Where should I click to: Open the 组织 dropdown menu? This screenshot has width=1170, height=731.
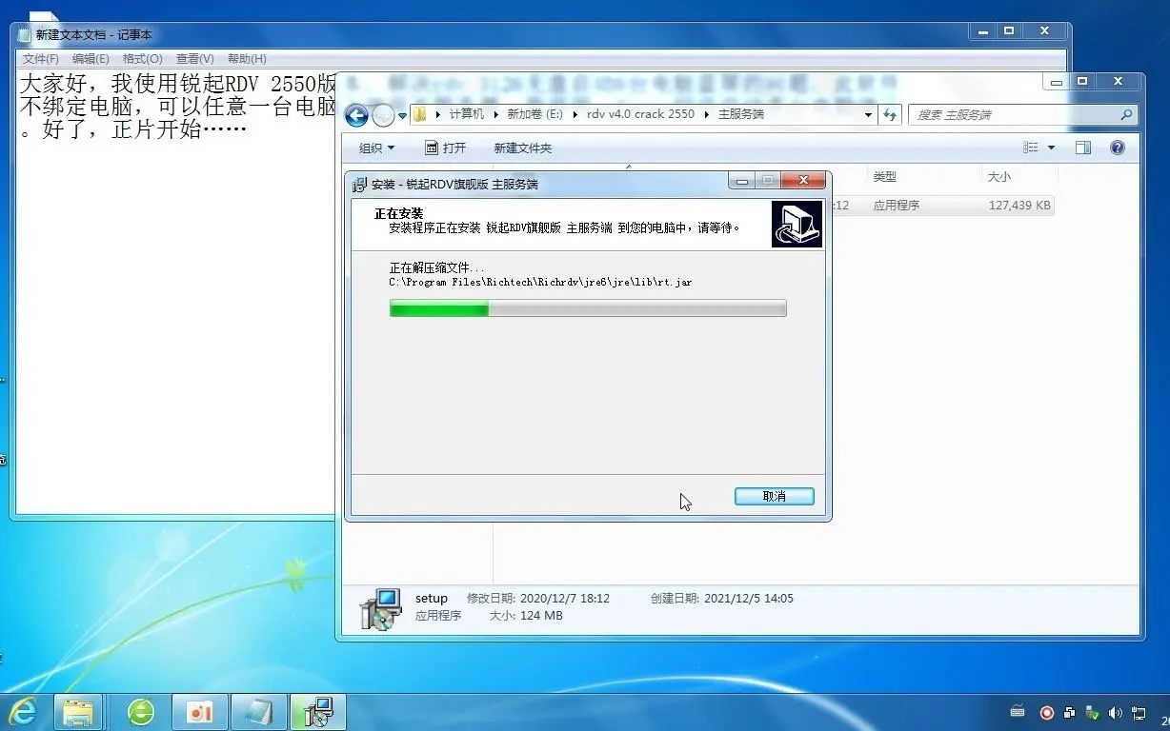point(376,148)
